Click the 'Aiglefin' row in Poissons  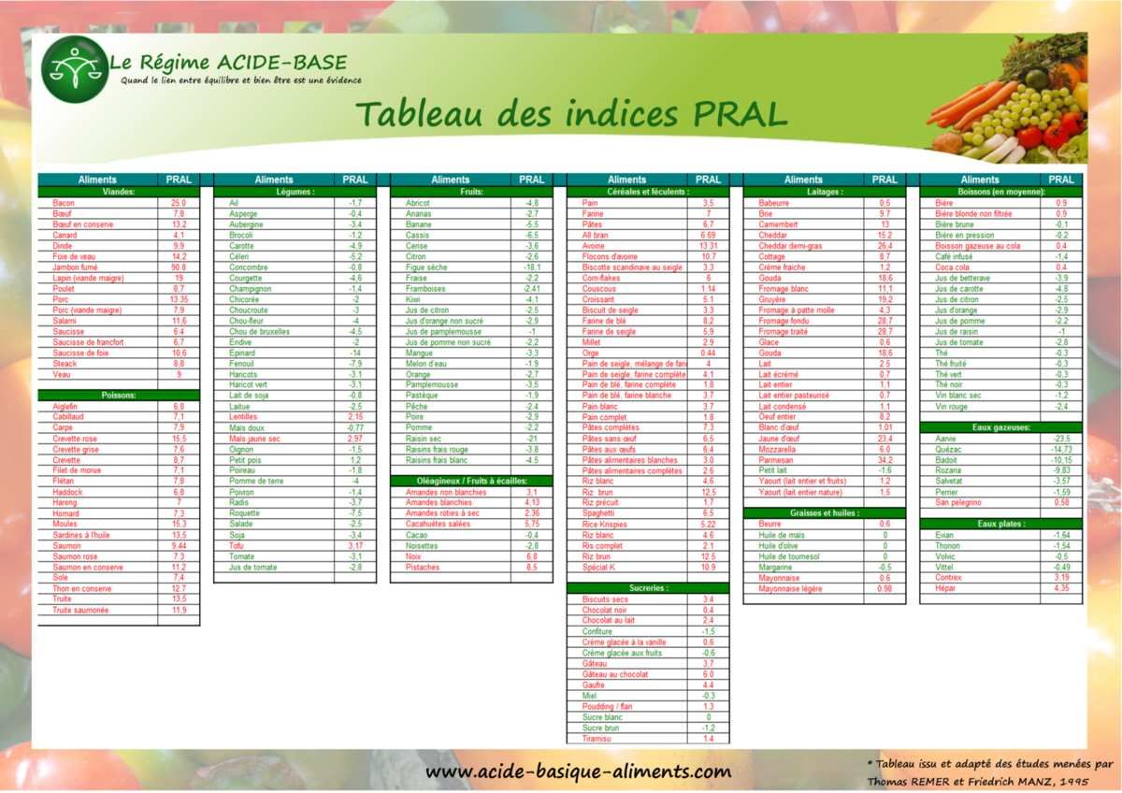click(119, 407)
